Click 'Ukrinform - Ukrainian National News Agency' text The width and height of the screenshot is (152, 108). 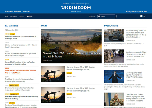76,4
